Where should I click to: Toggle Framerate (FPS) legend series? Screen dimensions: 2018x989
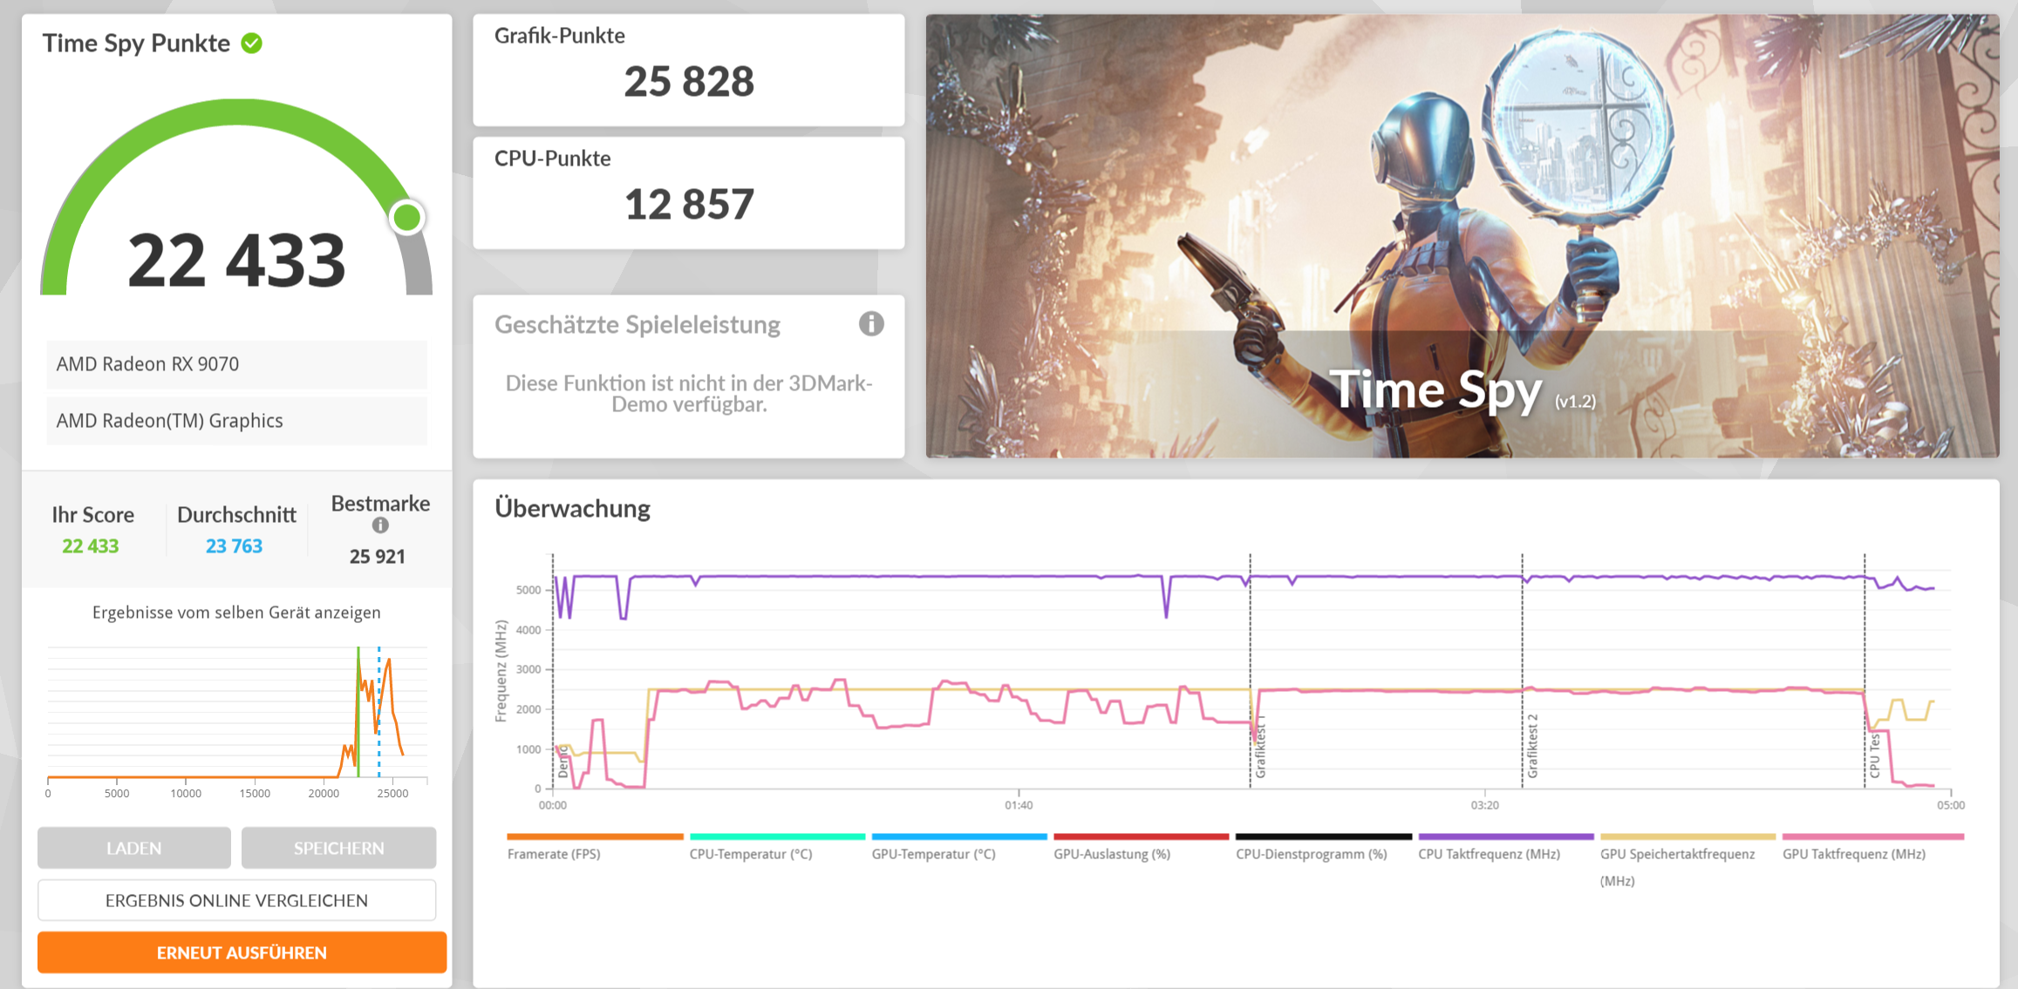click(554, 854)
